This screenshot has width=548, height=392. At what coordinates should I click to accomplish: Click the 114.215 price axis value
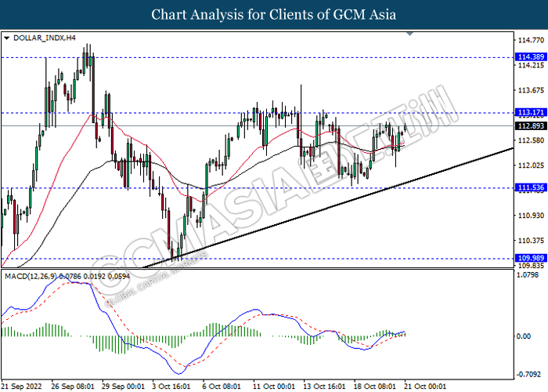(x=531, y=65)
